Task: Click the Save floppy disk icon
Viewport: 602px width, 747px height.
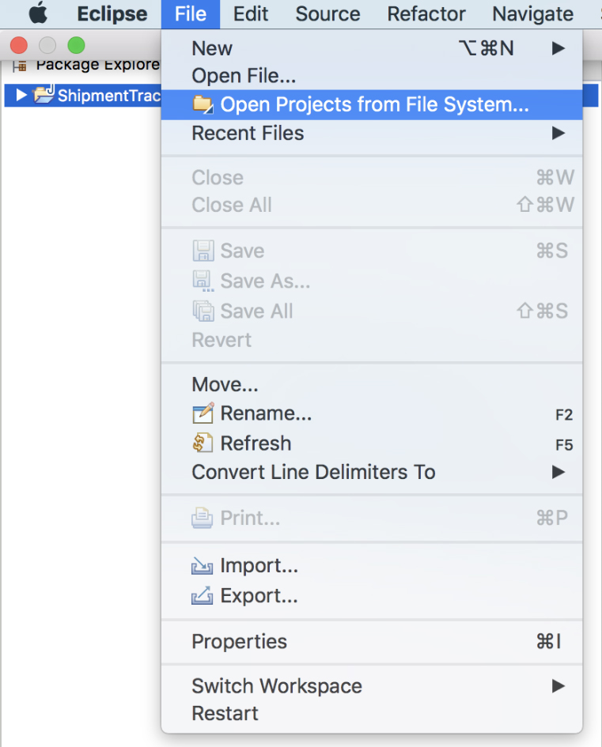Action: coord(204,250)
